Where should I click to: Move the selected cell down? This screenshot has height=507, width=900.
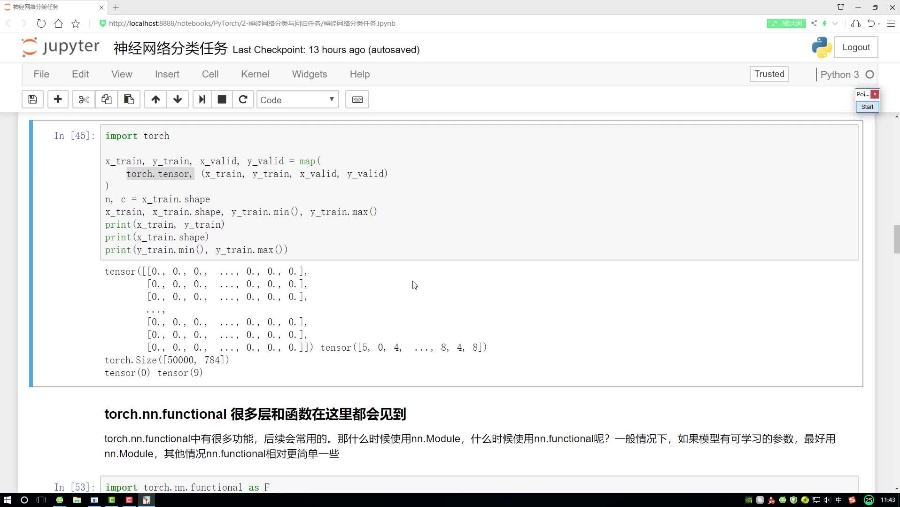pyautogui.click(x=178, y=100)
